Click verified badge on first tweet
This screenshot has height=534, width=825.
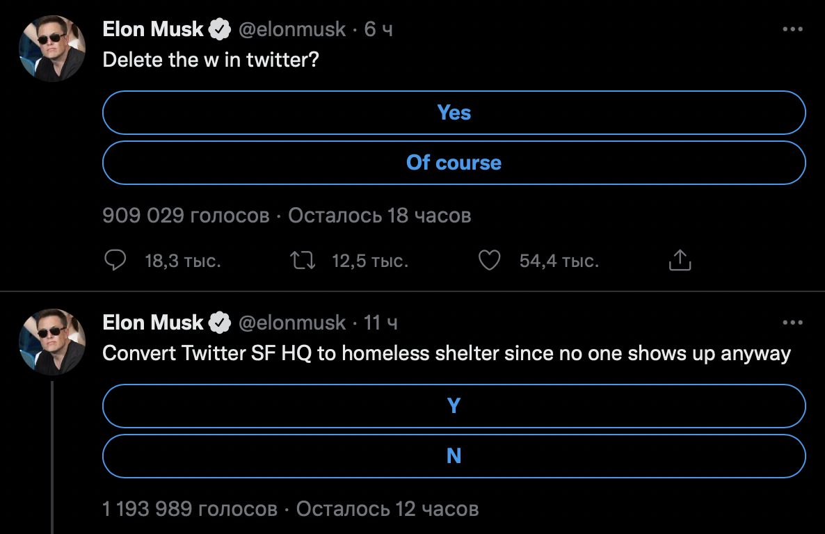tap(221, 29)
